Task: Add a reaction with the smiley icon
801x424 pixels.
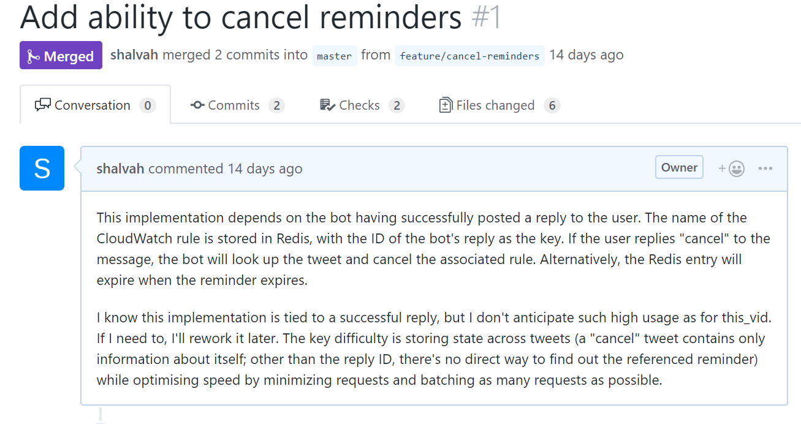Action: [x=732, y=168]
